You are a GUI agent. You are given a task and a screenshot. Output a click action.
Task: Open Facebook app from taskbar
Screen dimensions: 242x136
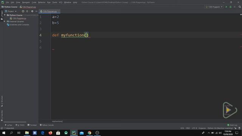(x=35, y=133)
